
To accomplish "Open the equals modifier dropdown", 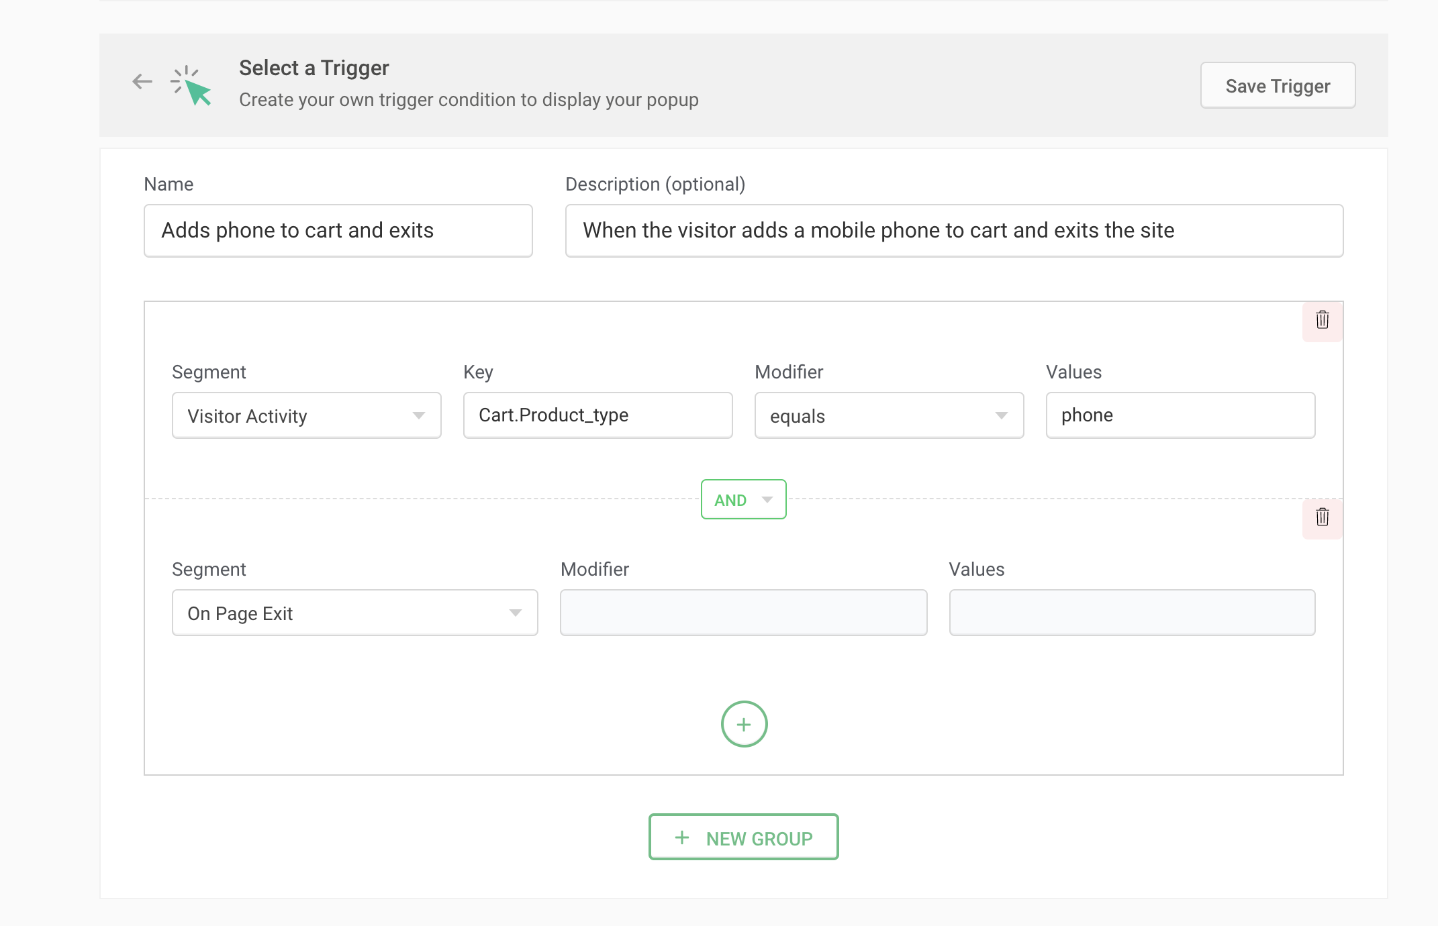I will tap(873, 416).
